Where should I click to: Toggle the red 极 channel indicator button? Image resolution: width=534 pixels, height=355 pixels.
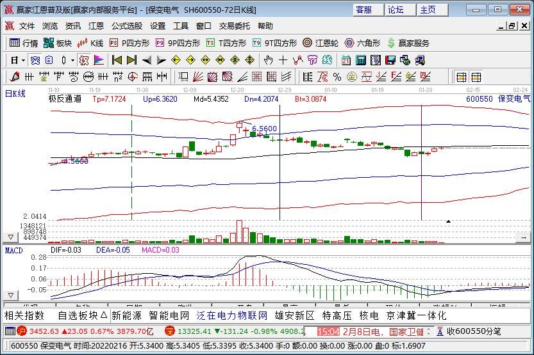click(x=84, y=60)
